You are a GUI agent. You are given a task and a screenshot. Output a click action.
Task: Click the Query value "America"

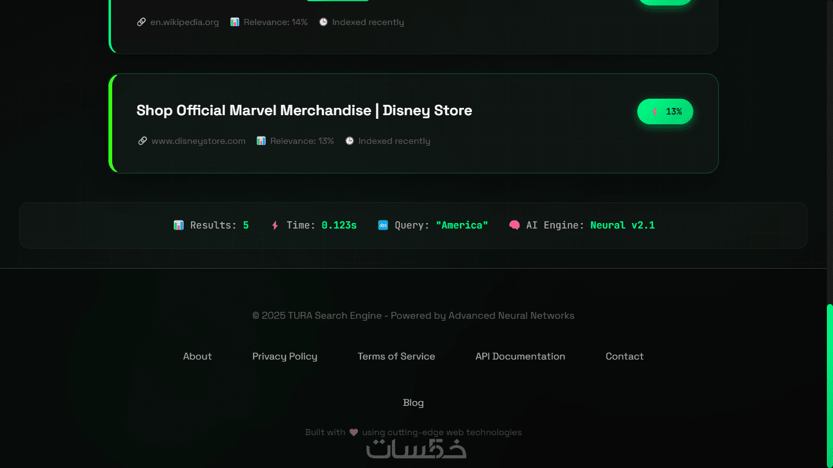click(x=462, y=225)
